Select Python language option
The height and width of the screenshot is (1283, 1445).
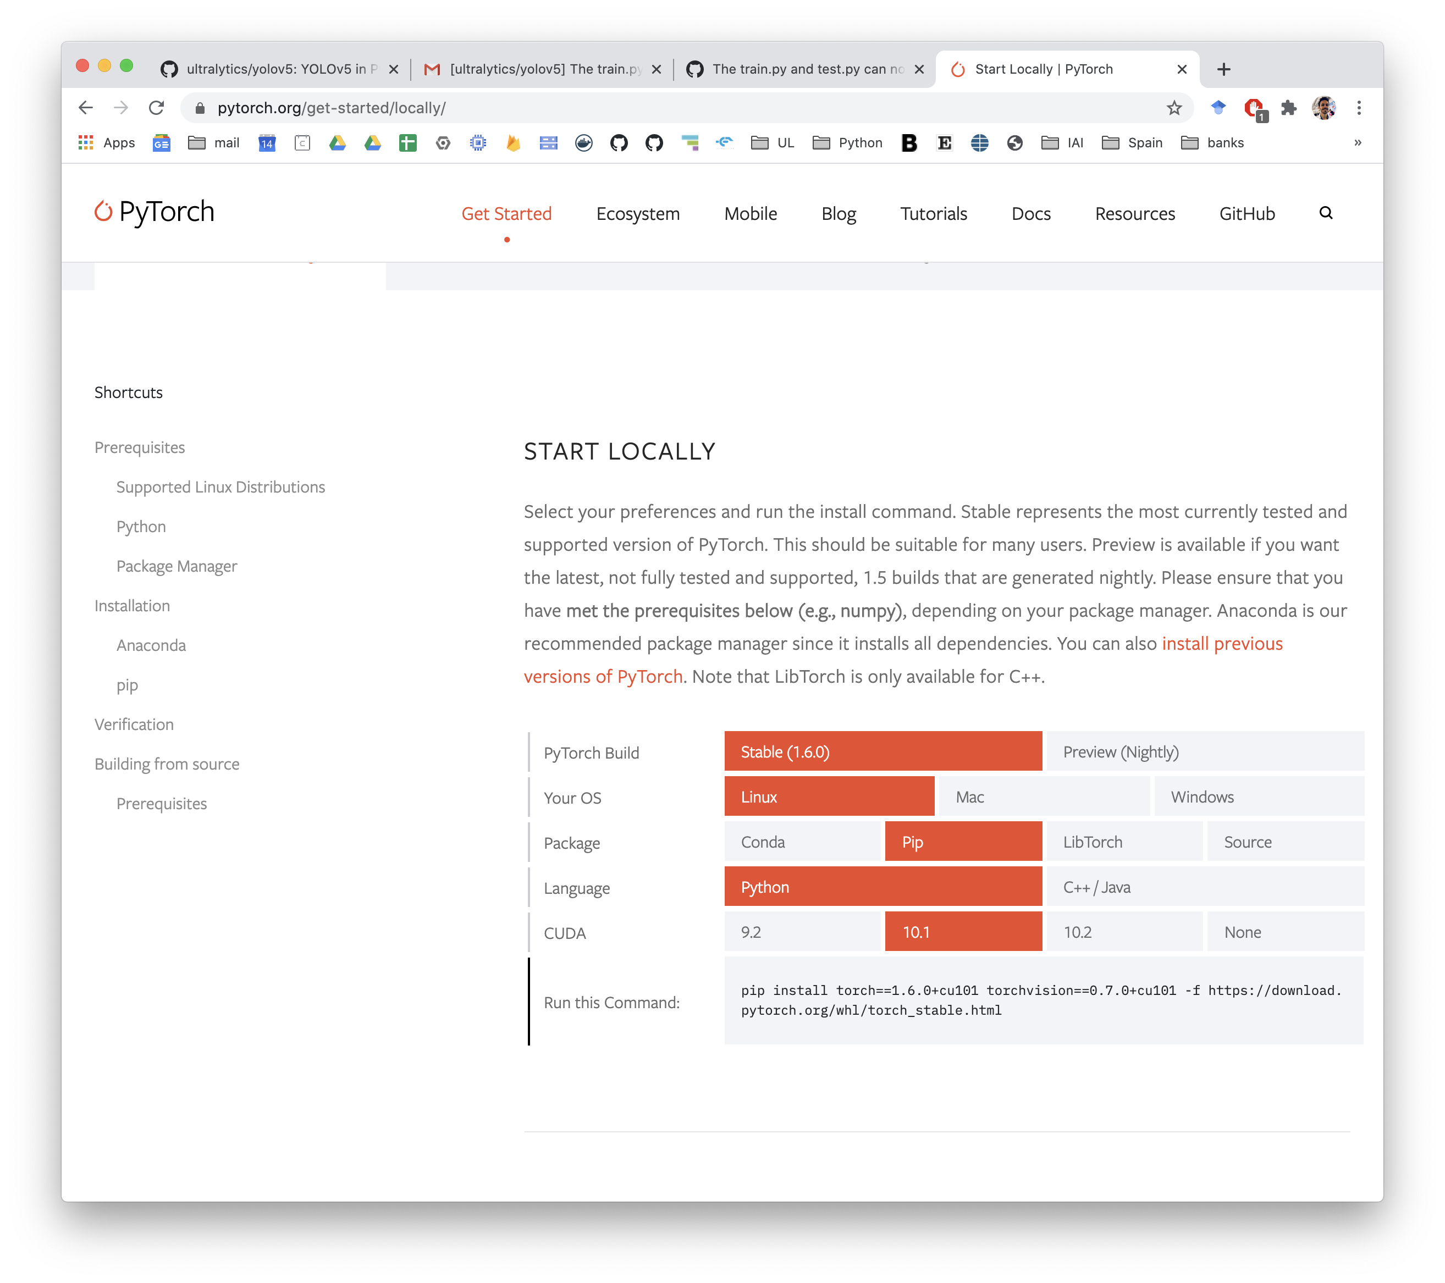[883, 887]
